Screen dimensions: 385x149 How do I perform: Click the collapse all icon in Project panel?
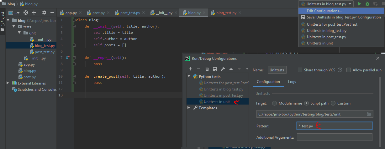pyautogui.click(x=34, y=13)
